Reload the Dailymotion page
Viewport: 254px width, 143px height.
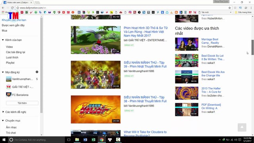click(x=12, y=8)
